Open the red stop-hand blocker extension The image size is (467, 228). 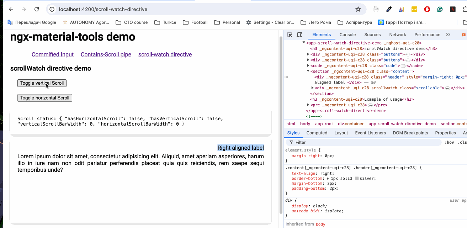tap(427, 9)
